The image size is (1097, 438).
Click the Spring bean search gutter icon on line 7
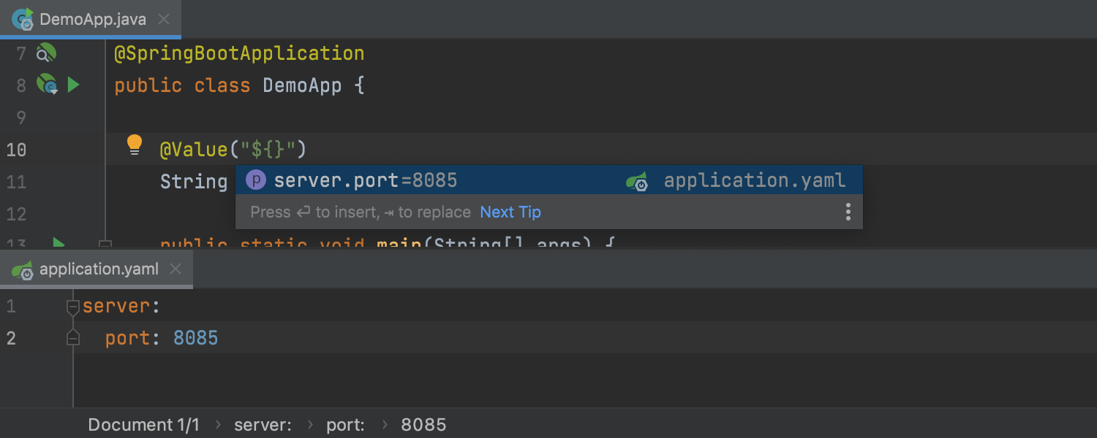(x=46, y=53)
